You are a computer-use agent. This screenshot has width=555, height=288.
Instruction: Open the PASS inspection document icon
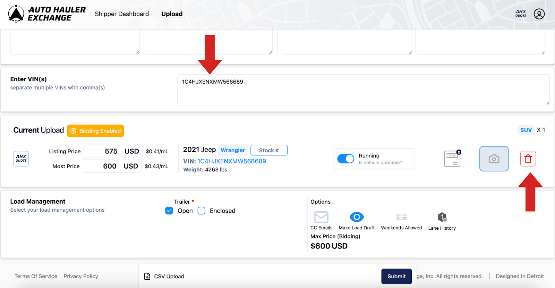point(453,159)
